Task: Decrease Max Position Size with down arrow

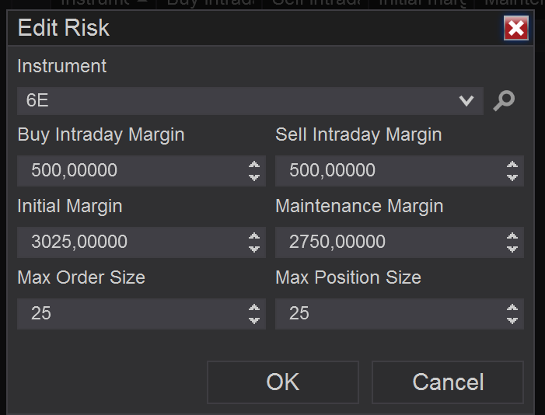Action: pyautogui.click(x=512, y=320)
